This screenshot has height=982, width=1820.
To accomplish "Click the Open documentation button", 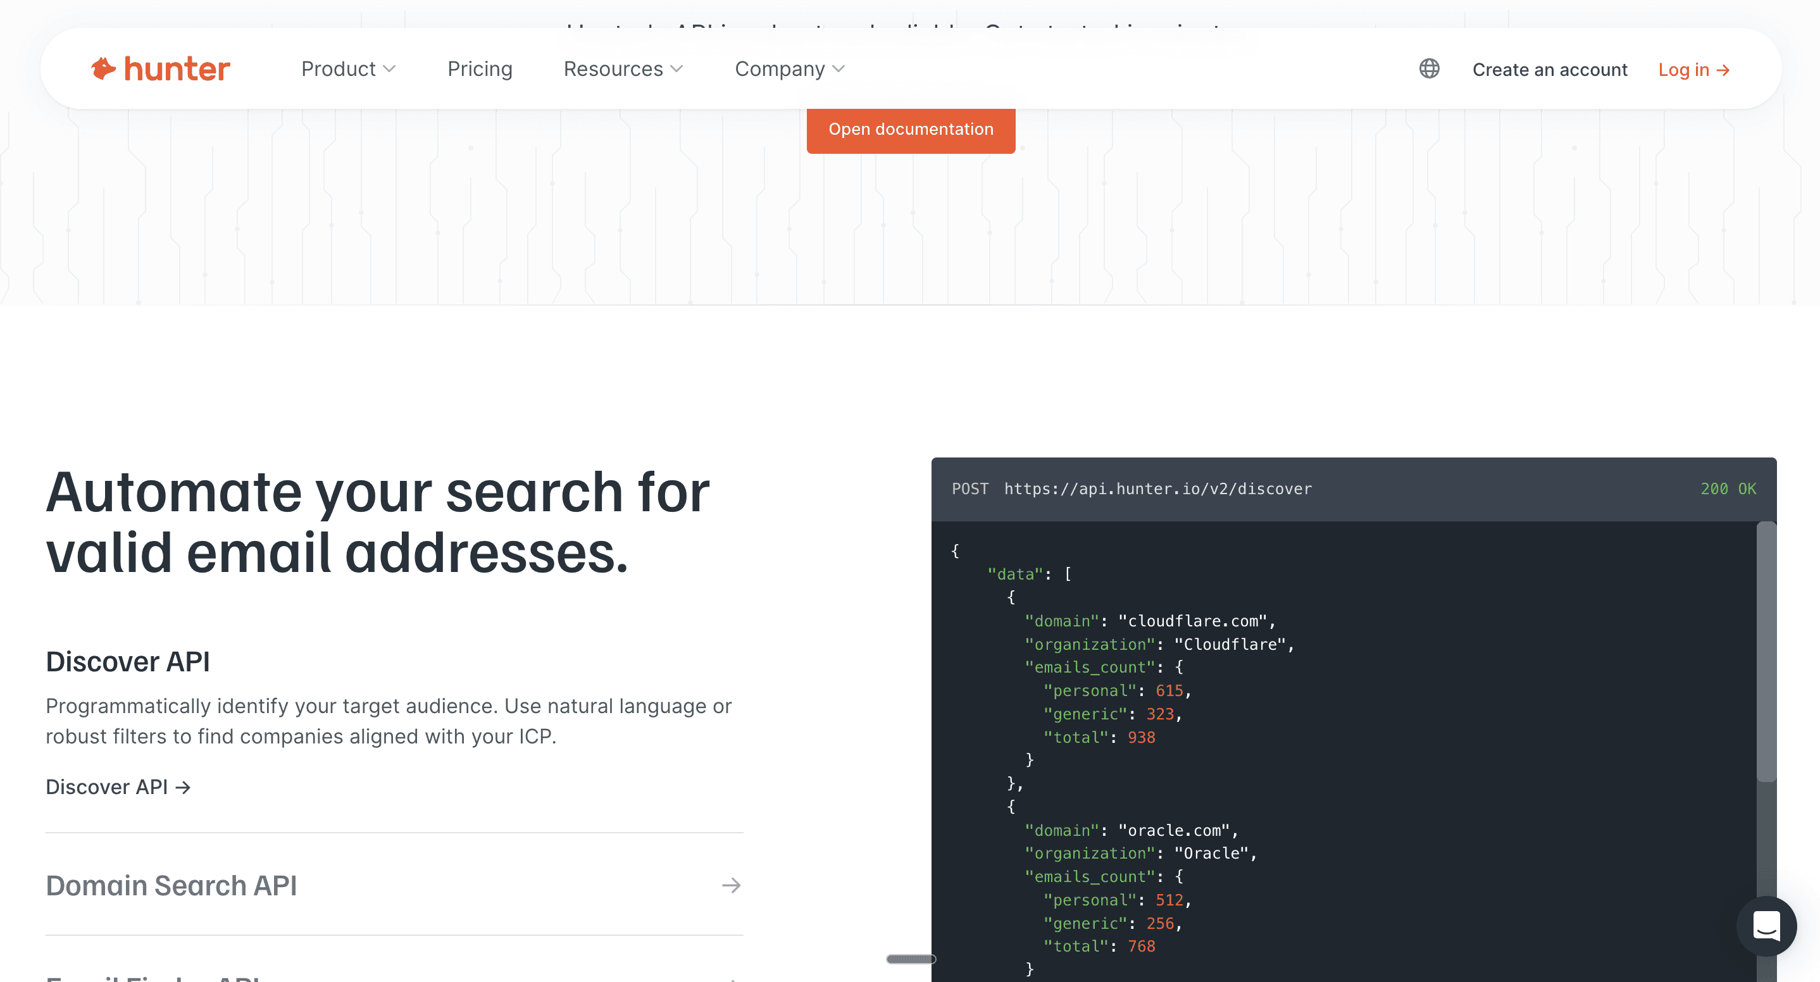I will coord(910,129).
